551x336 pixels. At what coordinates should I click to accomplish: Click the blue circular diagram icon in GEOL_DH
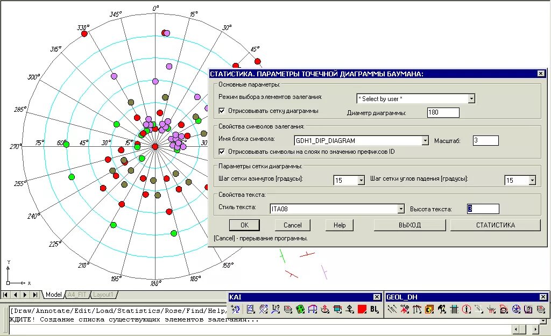tap(516, 309)
